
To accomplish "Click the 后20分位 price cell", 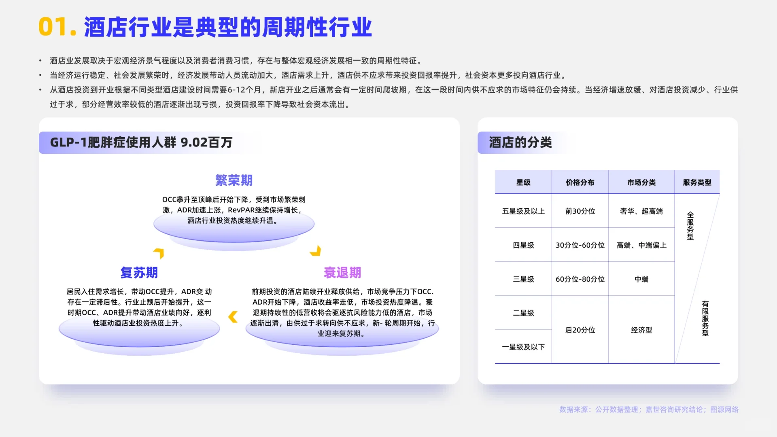I will pos(580,330).
